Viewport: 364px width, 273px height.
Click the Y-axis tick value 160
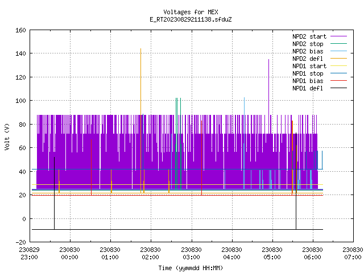[x=20, y=30]
